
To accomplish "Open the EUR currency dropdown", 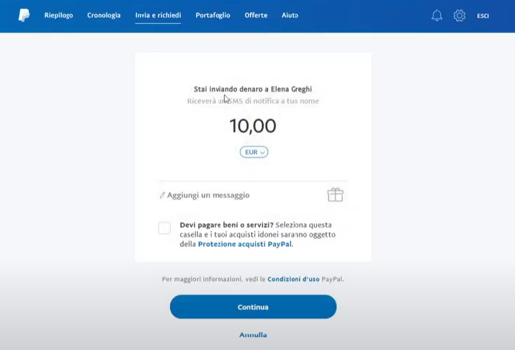I will (x=254, y=152).
